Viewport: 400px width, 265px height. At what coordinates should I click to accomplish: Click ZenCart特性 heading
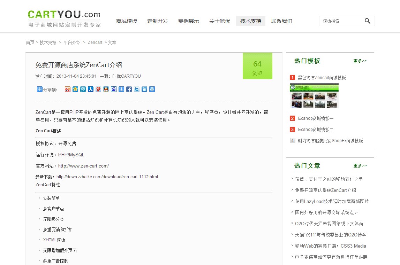[x=48, y=185]
